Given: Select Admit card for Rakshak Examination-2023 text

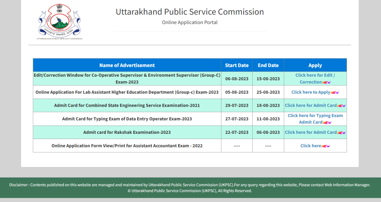Looking at the screenshot, I should click(x=127, y=132).
